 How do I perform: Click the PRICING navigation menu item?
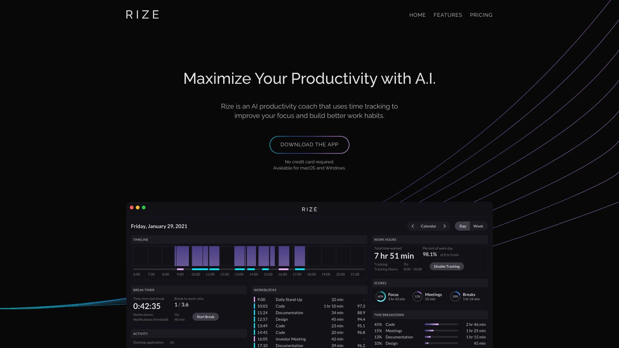click(481, 15)
